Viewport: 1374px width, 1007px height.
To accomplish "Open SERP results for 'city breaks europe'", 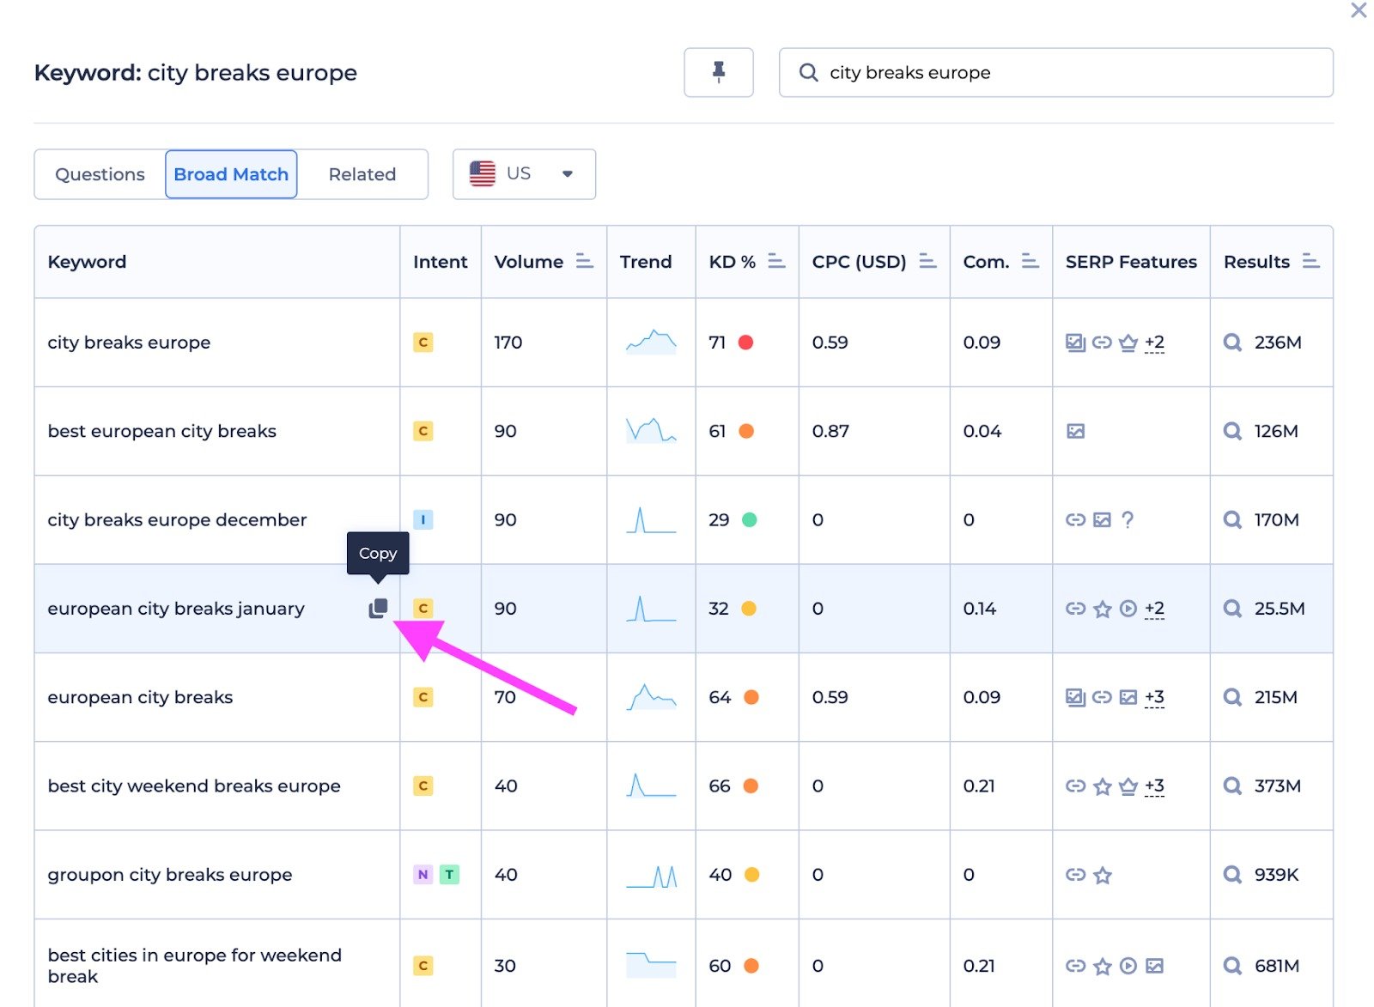I will [x=1231, y=343].
